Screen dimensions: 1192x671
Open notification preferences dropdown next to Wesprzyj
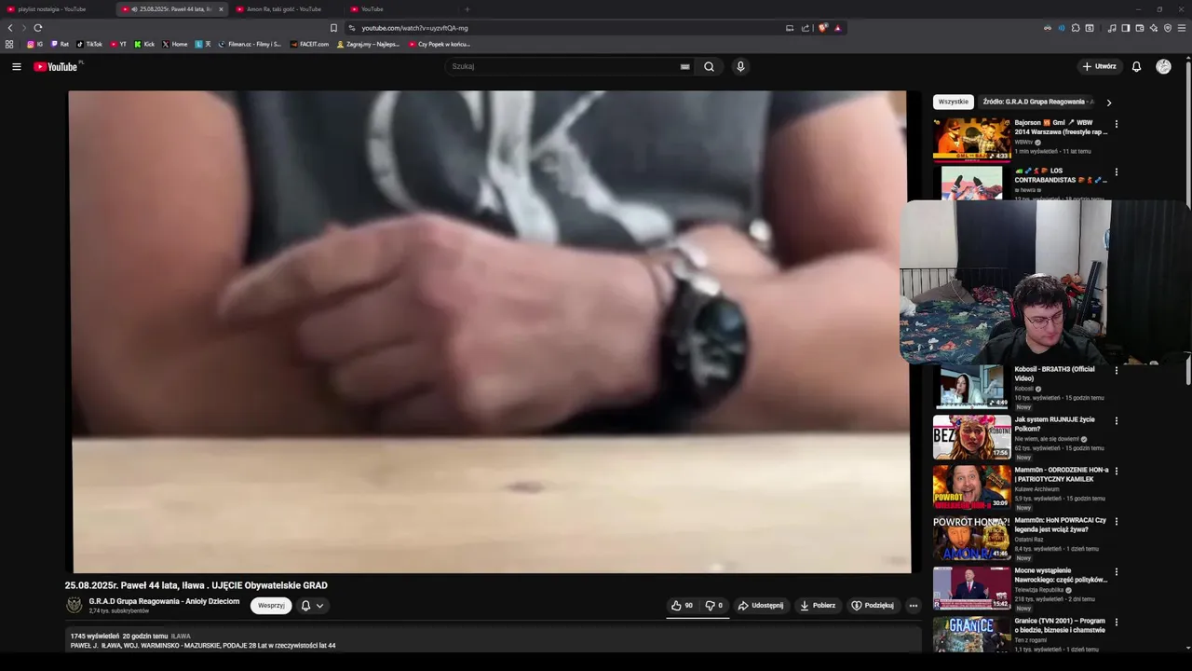312,606
